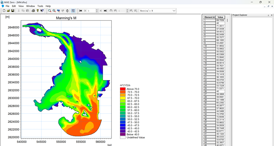
Task: Jump to the first time step
Action: [x=81, y=11]
